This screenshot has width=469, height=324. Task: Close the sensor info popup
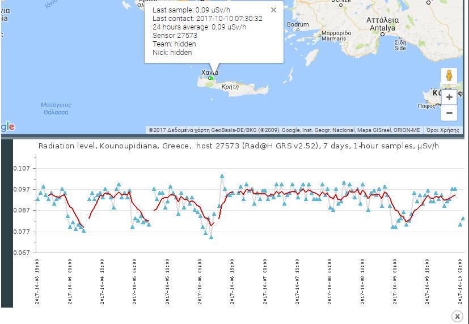point(273,10)
